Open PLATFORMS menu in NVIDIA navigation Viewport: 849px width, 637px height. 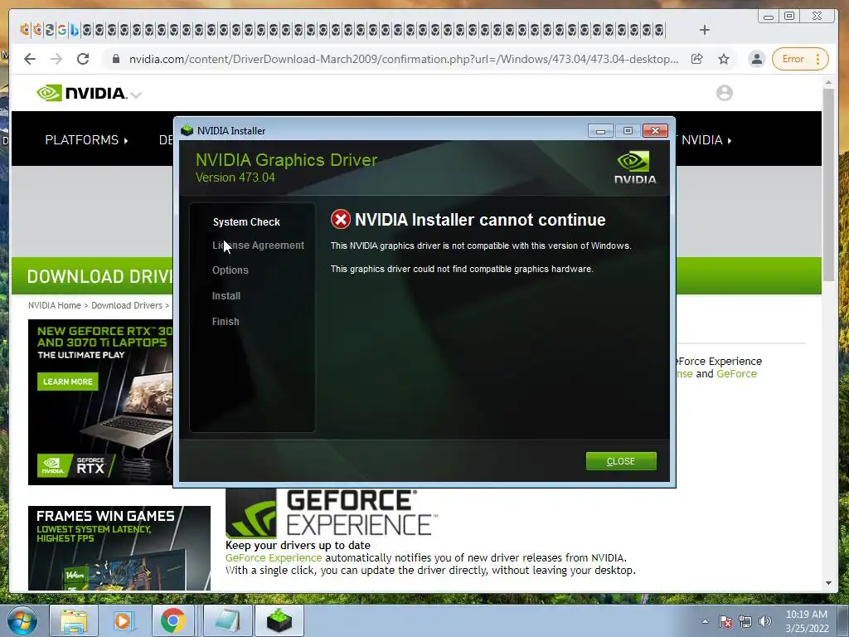(86, 140)
